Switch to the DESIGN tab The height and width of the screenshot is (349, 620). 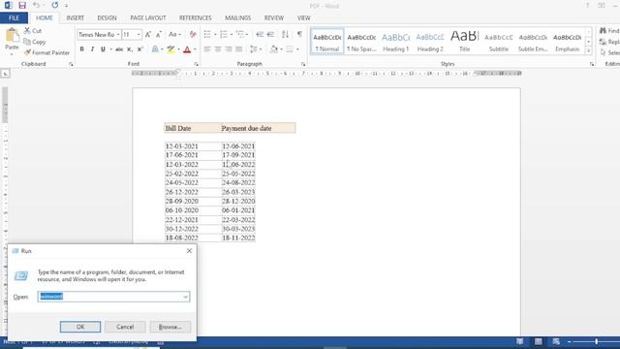(x=107, y=18)
